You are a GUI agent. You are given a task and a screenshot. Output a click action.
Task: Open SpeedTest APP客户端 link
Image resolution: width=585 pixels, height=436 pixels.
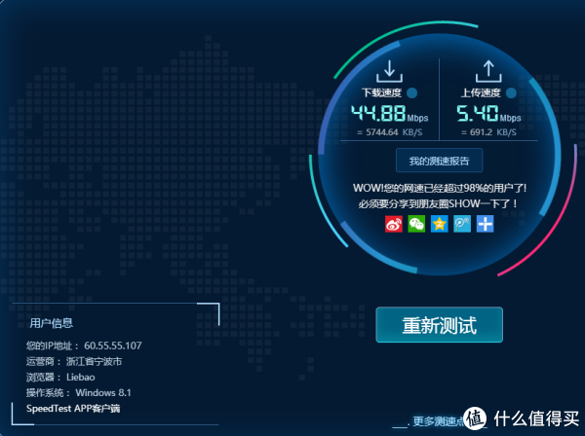click(73, 409)
